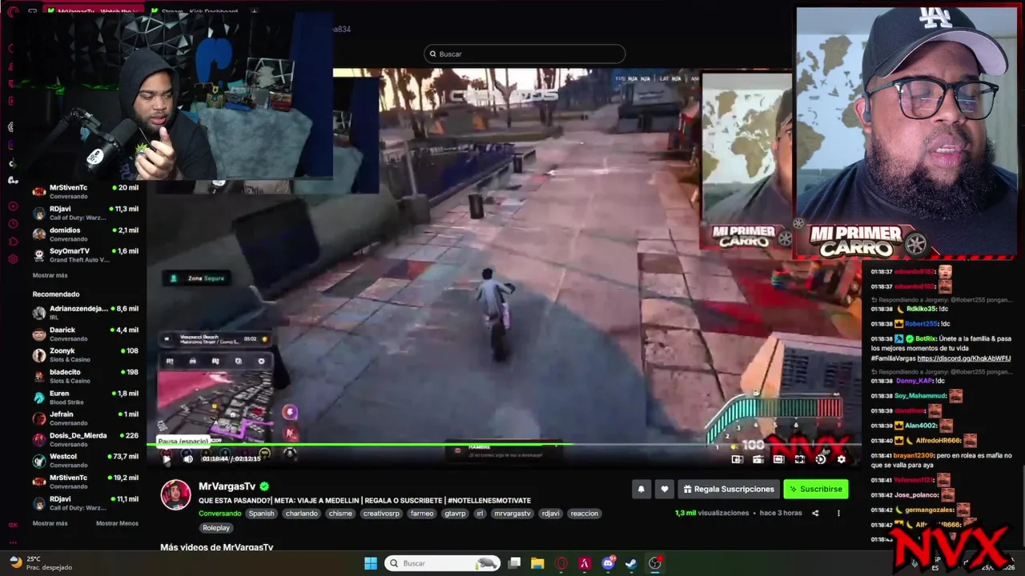Select the gtavrp tag
This screenshot has height=576, width=1025.
pyautogui.click(x=456, y=514)
